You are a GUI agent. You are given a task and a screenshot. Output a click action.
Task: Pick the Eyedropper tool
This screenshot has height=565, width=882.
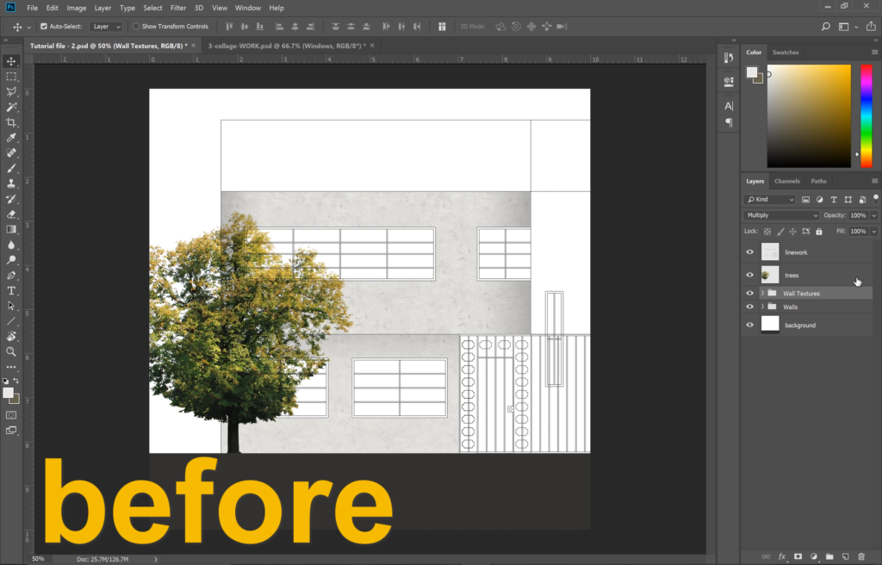pyautogui.click(x=11, y=138)
